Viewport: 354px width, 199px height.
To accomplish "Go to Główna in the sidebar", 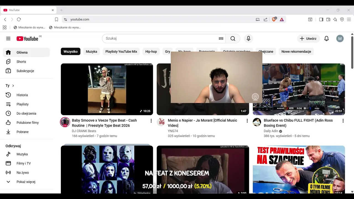I will [x=26, y=53].
